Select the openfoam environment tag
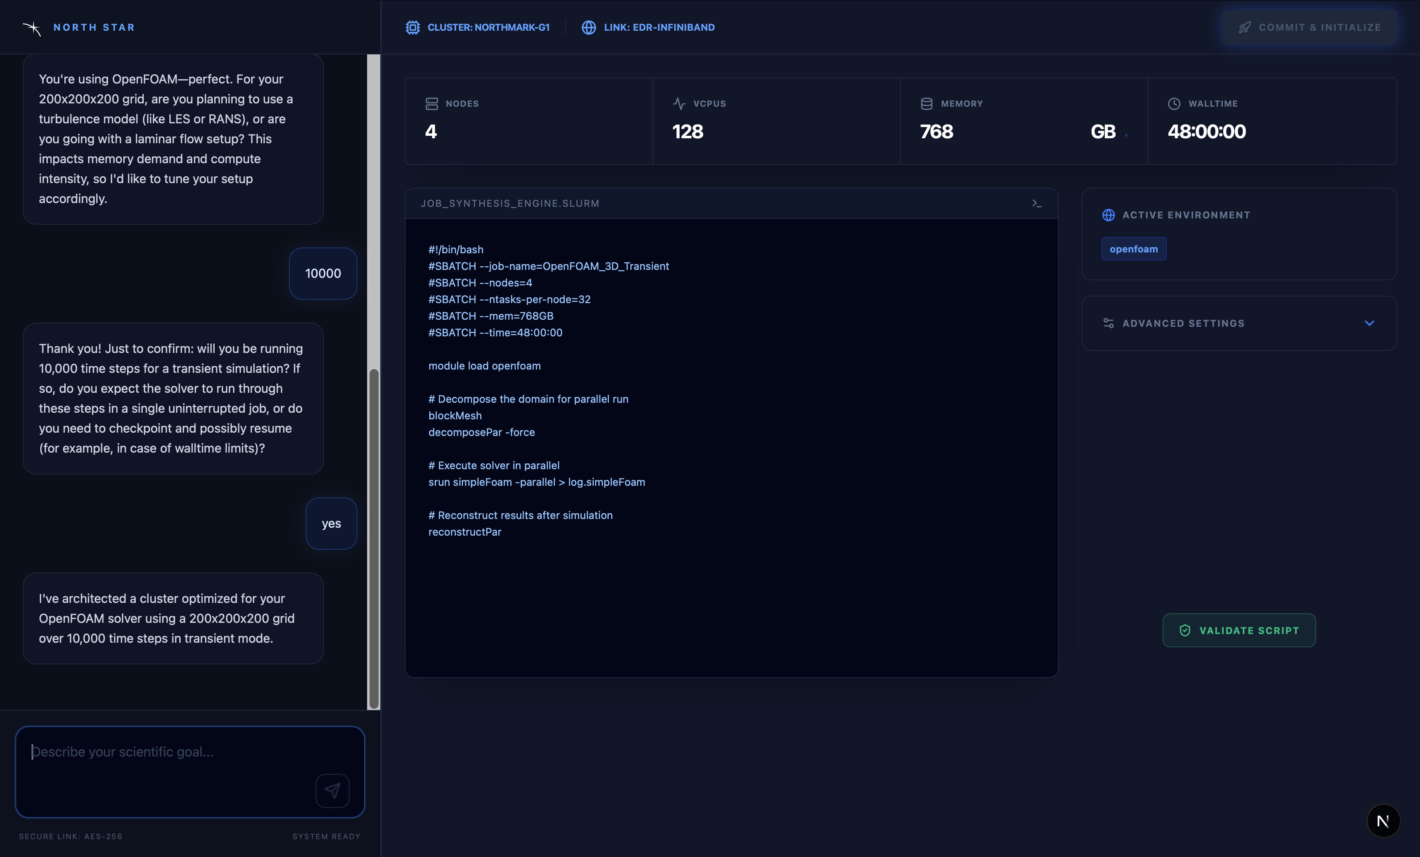 [1134, 249]
